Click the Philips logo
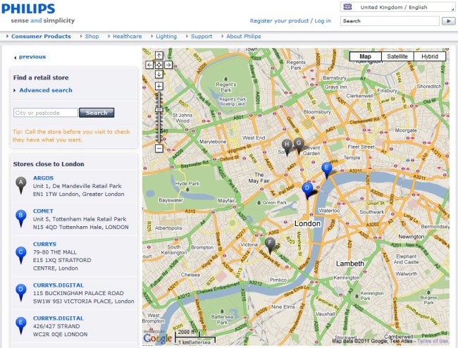458x348 pixels. click(28, 8)
